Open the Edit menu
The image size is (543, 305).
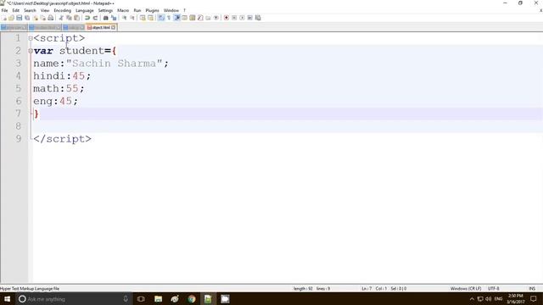[x=16, y=10]
